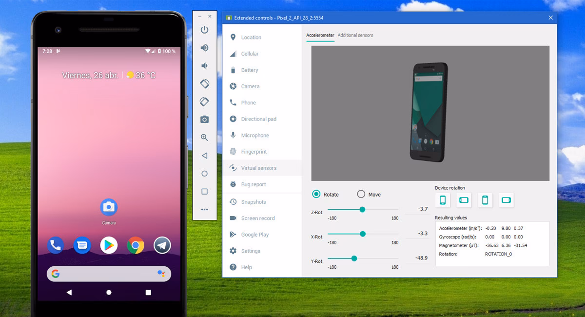
Task: Open more options with three dots icon
Action: (x=204, y=209)
